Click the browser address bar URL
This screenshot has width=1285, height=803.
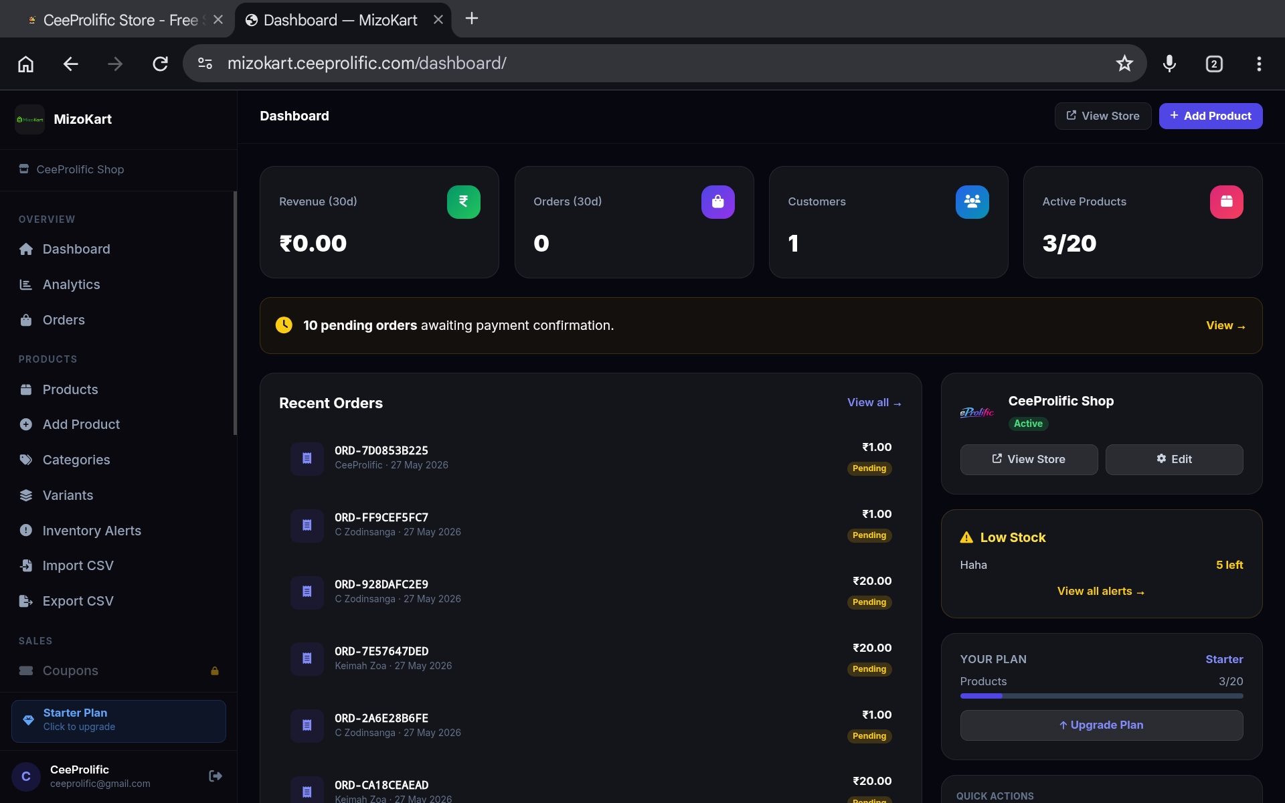367,64
